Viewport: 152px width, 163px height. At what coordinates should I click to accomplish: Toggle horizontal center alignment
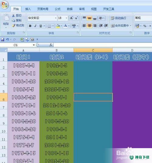(x=90, y=26)
